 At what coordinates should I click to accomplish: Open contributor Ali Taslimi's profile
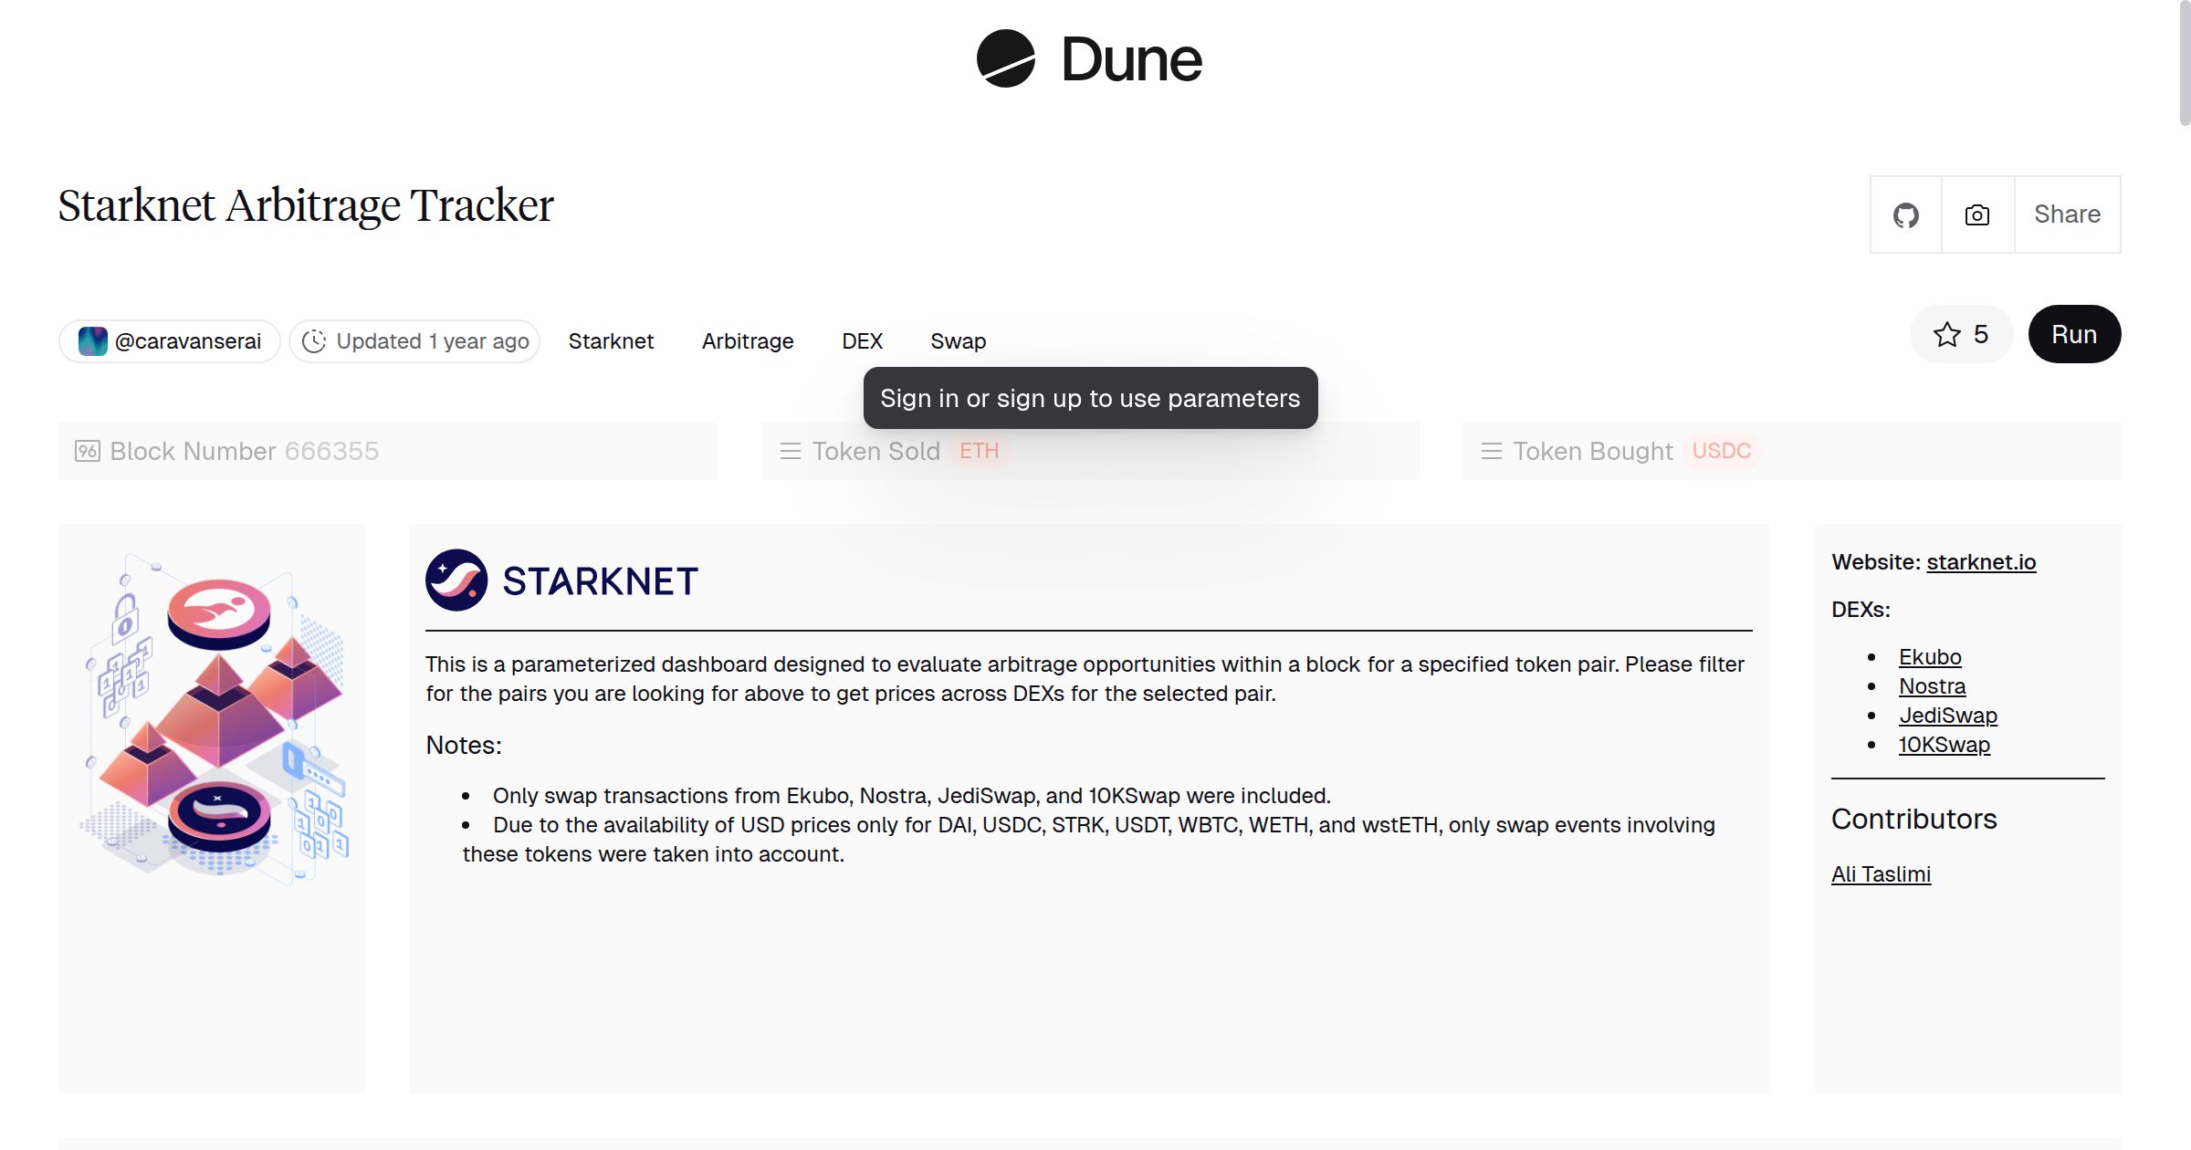point(1881,873)
